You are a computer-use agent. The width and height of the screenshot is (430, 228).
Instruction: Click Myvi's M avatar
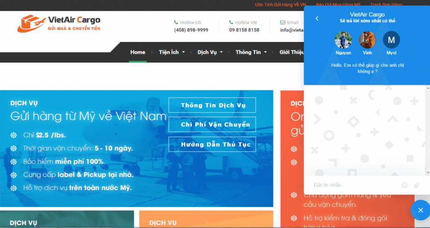click(x=391, y=40)
